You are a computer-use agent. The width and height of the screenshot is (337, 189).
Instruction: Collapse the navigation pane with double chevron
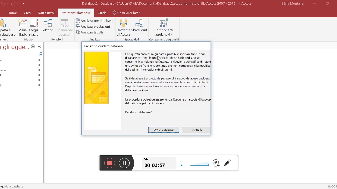[x=39, y=46]
